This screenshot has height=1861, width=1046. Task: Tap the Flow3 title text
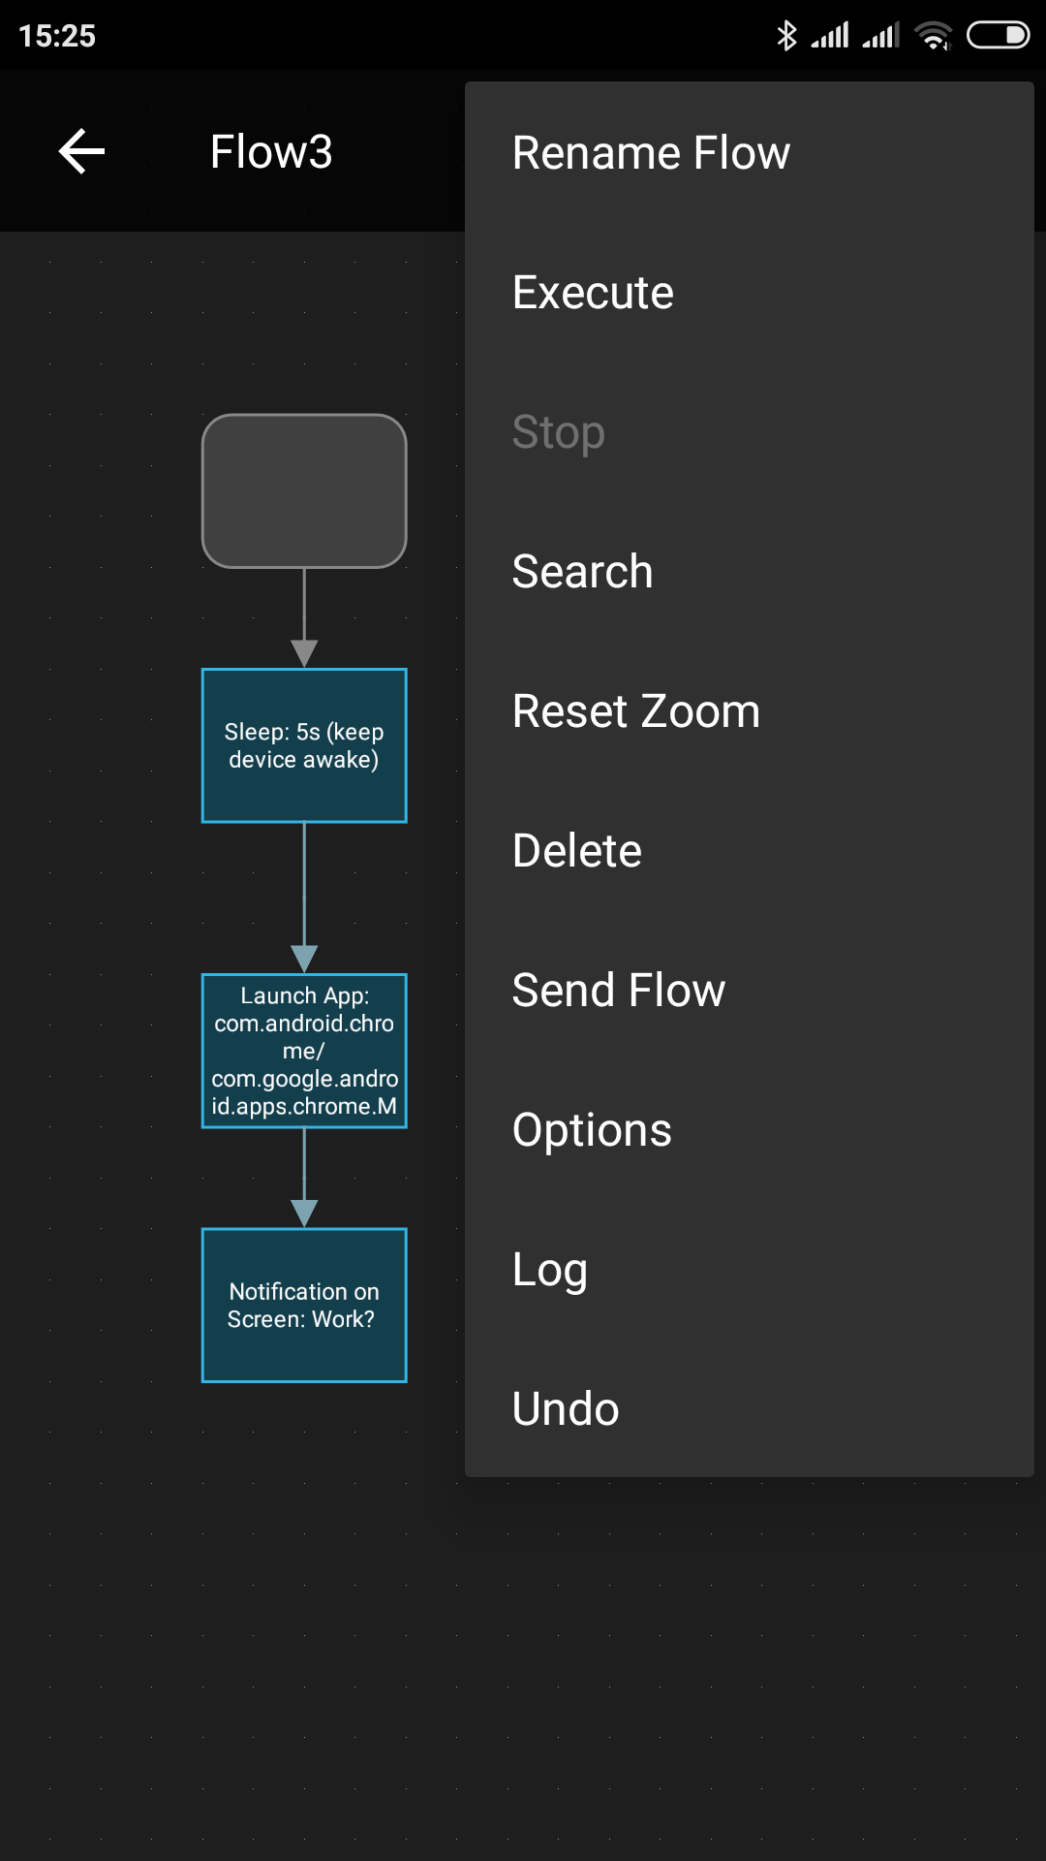coord(271,152)
